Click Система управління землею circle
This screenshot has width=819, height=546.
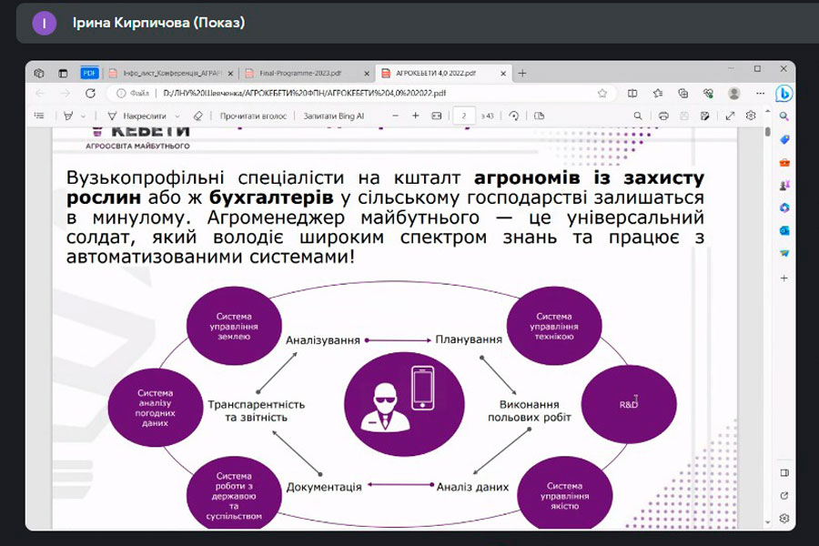coord(234,326)
